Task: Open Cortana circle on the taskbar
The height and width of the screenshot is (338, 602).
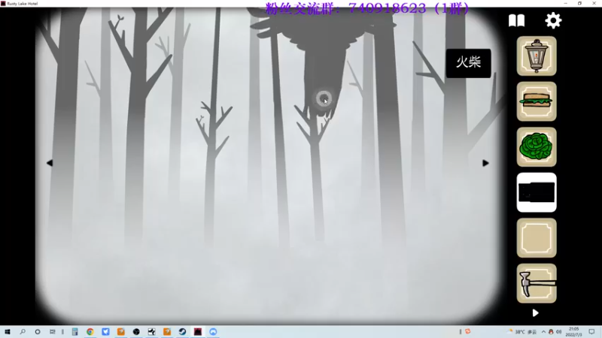Action: click(37, 331)
